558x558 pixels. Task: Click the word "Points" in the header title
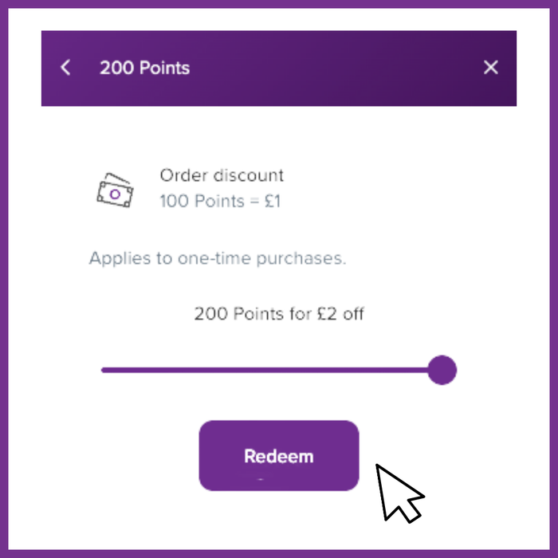click(x=166, y=68)
